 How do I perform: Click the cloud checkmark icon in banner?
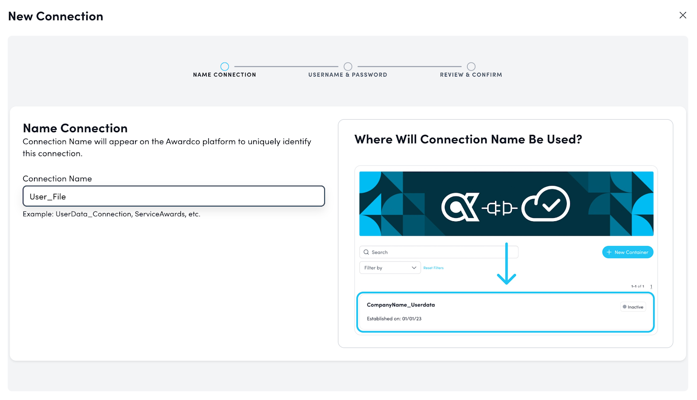click(545, 204)
